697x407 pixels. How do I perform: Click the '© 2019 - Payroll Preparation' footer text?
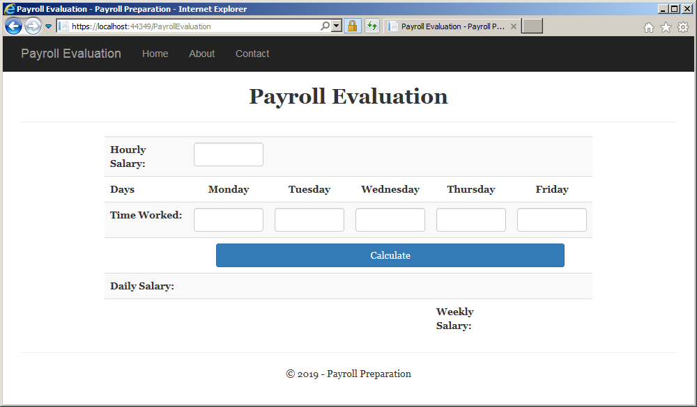348,374
